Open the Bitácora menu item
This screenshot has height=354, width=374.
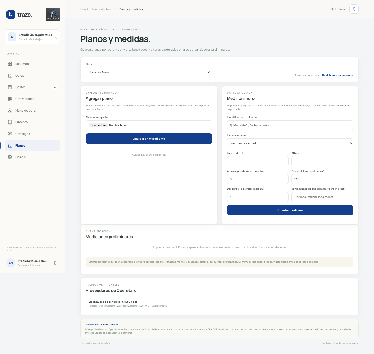32,122
